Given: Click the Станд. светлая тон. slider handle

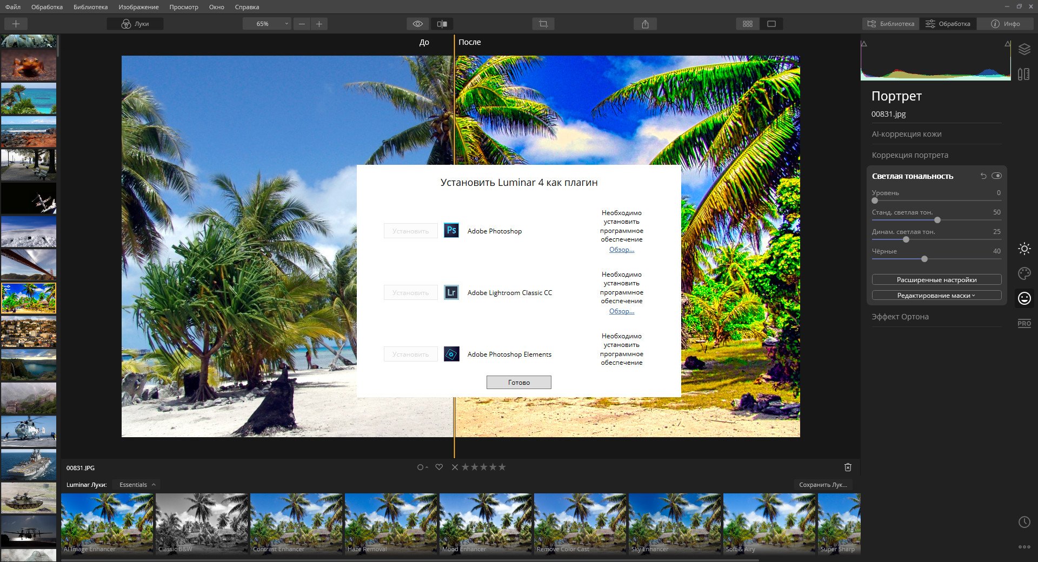Looking at the screenshot, I should point(937,220).
